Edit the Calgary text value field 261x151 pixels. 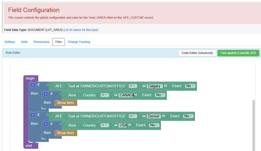(x=154, y=86)
